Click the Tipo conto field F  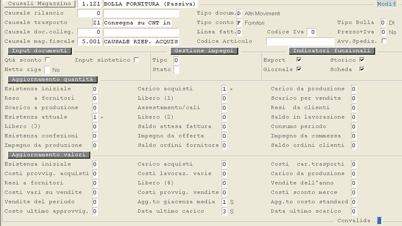coord(239,23)
